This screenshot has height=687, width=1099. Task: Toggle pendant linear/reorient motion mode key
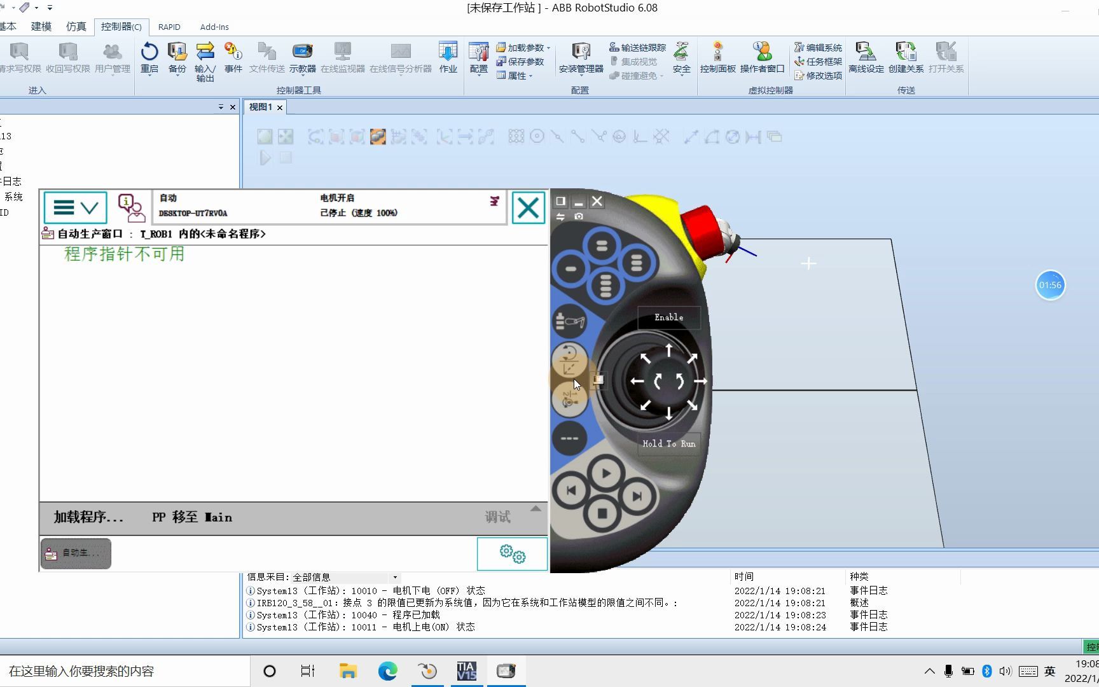point(569,360)
